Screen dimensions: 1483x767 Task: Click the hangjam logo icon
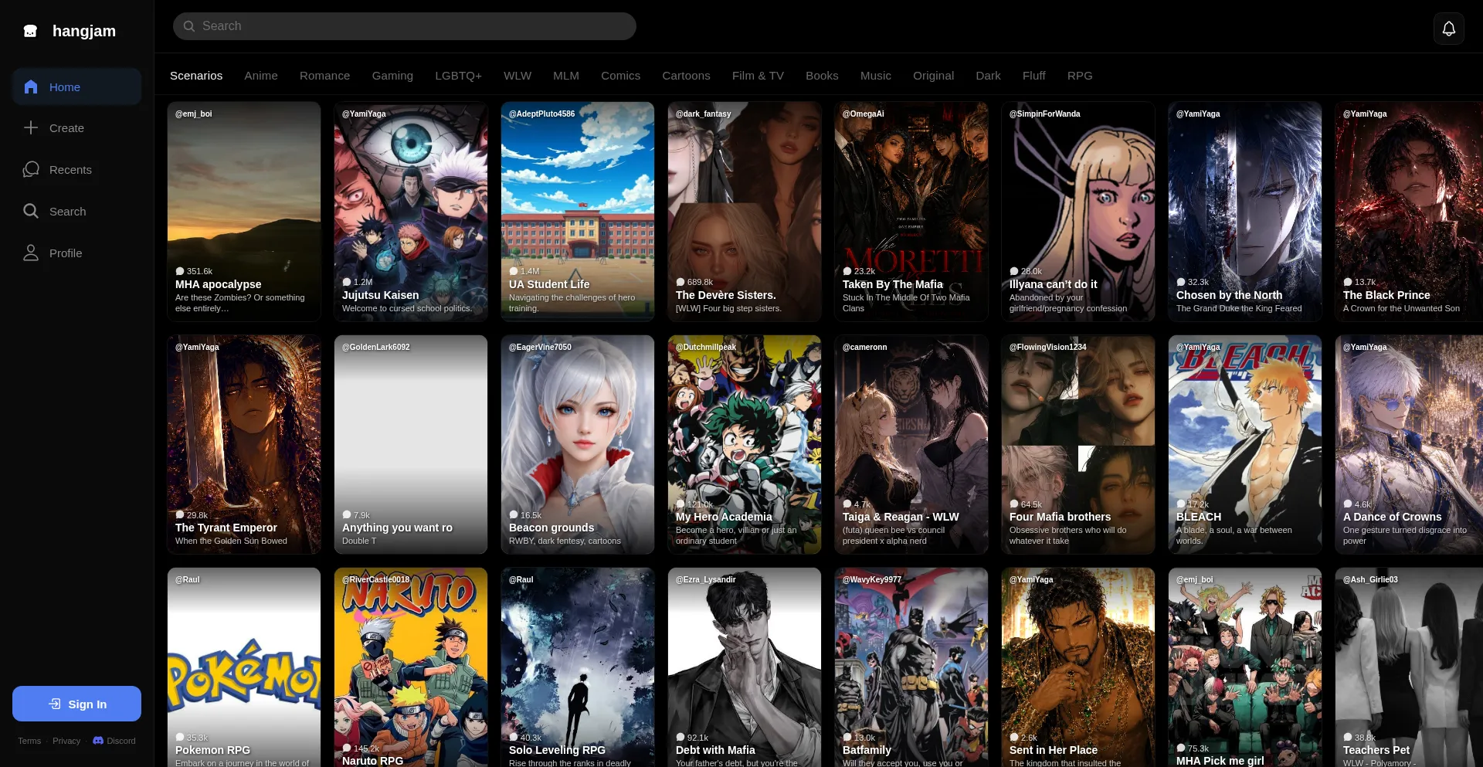point(30,31)
